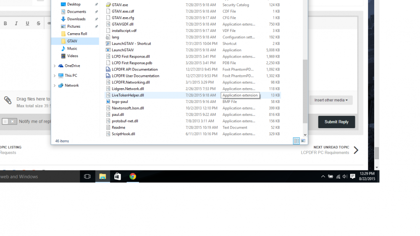Image resolution: width=420 pixels, height=236 pixels.
Task: Open File Explorer from the taskbar
Action: (102, 176)
